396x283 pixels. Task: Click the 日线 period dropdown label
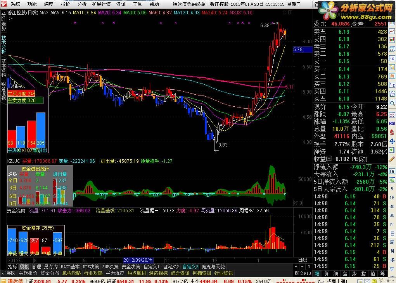click(x=303, y=260)
